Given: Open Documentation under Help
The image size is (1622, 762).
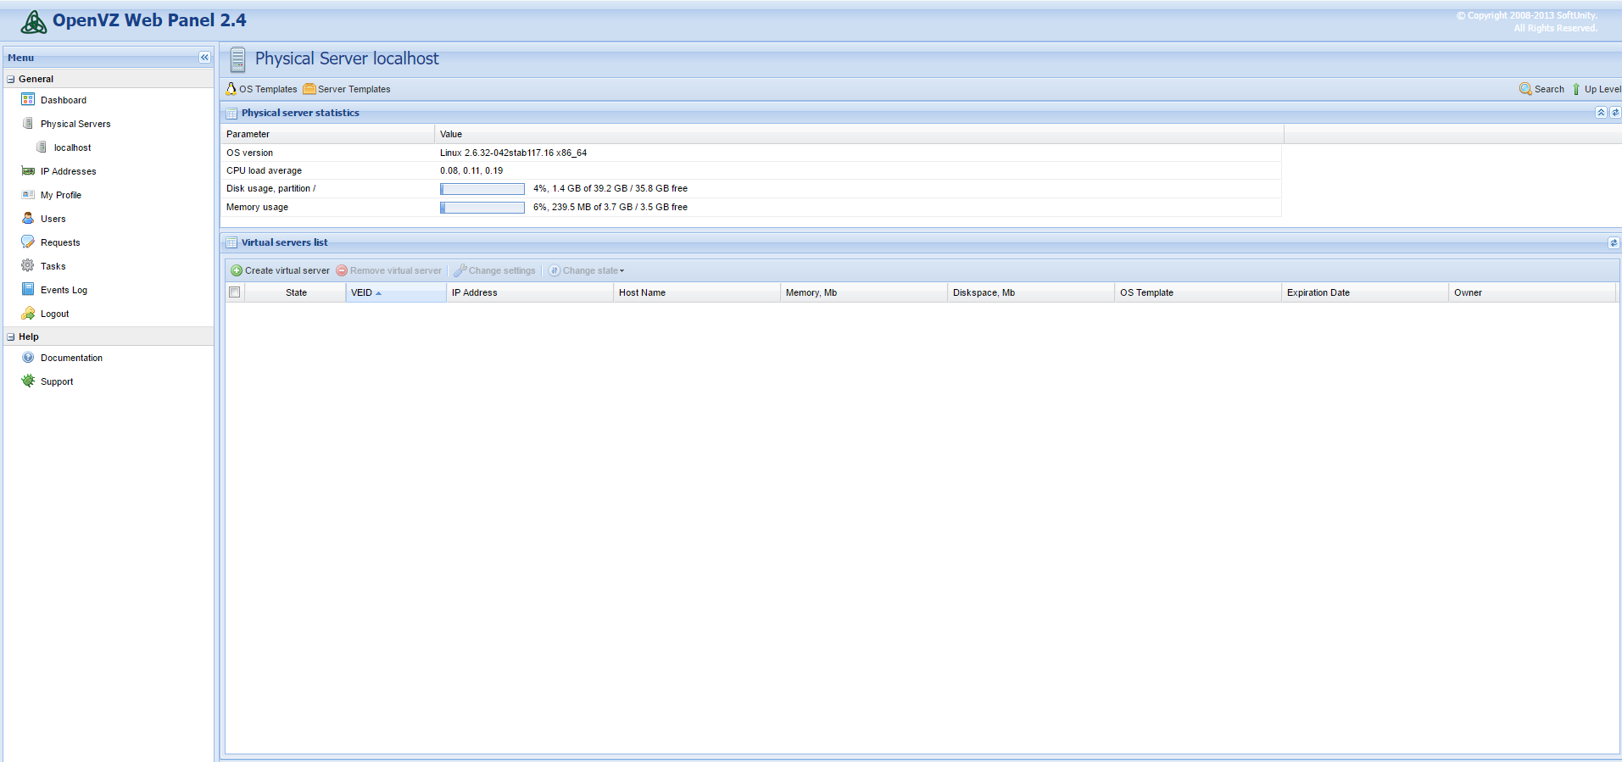Looking at the screenshot, I should (71, 358).
